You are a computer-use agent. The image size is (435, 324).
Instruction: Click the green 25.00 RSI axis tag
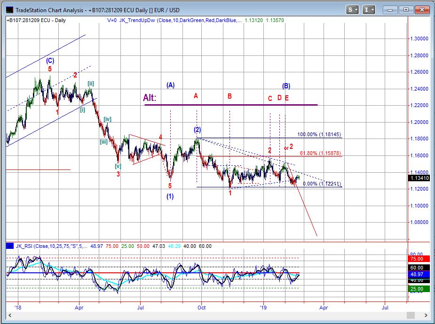pyautogui.click(x=419, y=289)
